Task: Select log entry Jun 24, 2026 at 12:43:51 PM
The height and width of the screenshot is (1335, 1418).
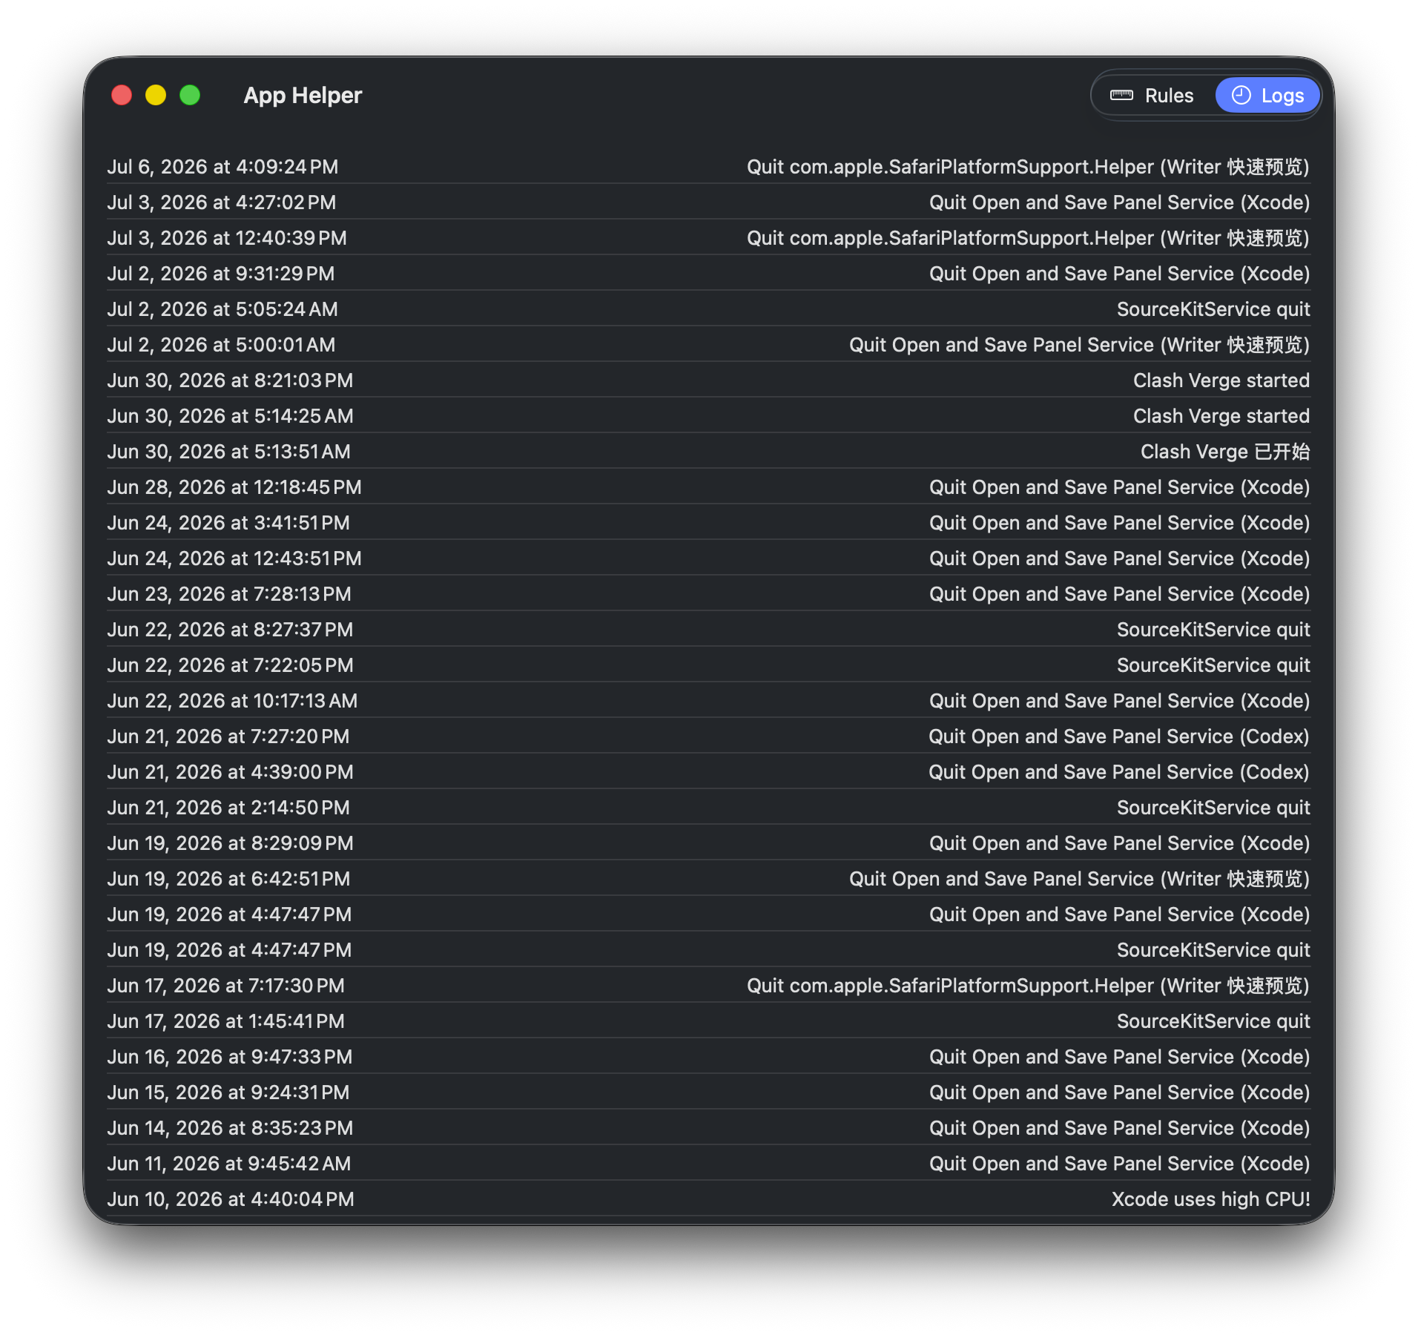Action: (x=708, y=558)
